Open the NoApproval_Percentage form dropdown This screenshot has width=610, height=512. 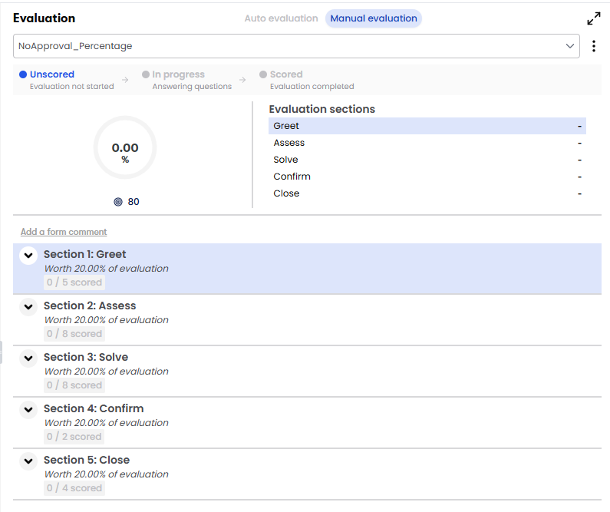(x=296, y=46)
